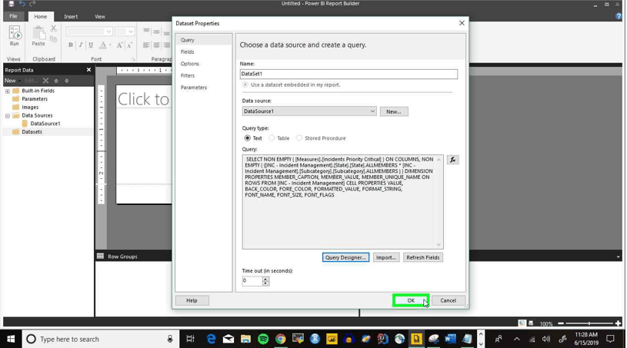Open the expression fx button beside Query

(x=452, y=160)
